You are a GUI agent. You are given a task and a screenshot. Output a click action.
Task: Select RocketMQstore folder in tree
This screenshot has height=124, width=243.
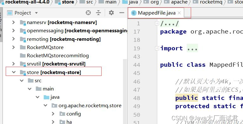coord(45,47)
